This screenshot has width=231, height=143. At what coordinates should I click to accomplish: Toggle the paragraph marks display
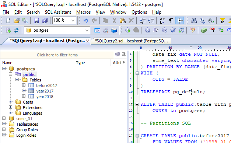pyautogui.click(x=171, y=21)
